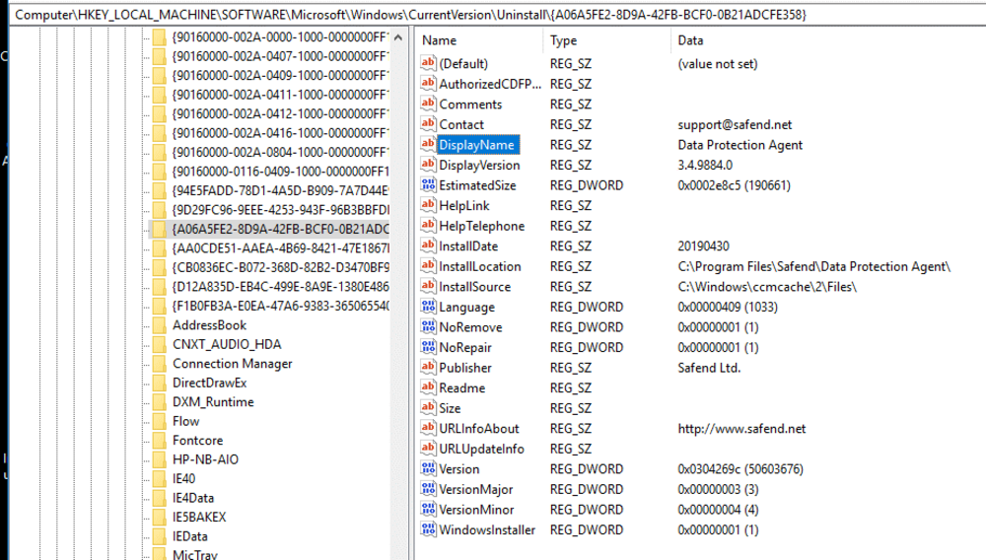Click the DisplayName string value icon
This screenshot has width=986, height=560.
[428, 145]
